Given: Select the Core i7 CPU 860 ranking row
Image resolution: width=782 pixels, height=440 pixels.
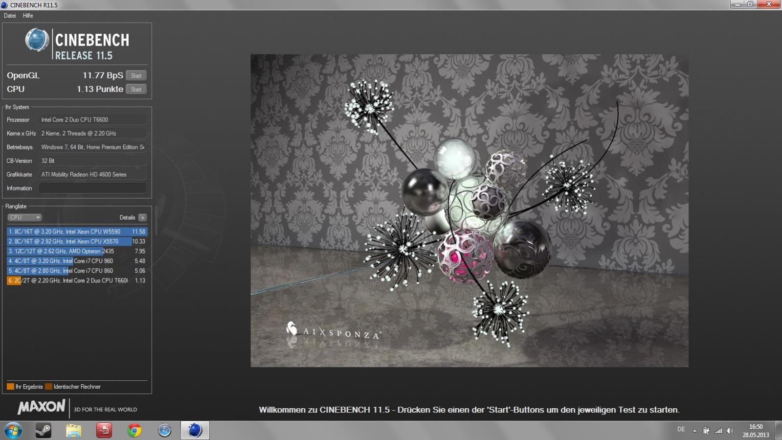Looking at the screenshot, I should [x=77, y=271].
